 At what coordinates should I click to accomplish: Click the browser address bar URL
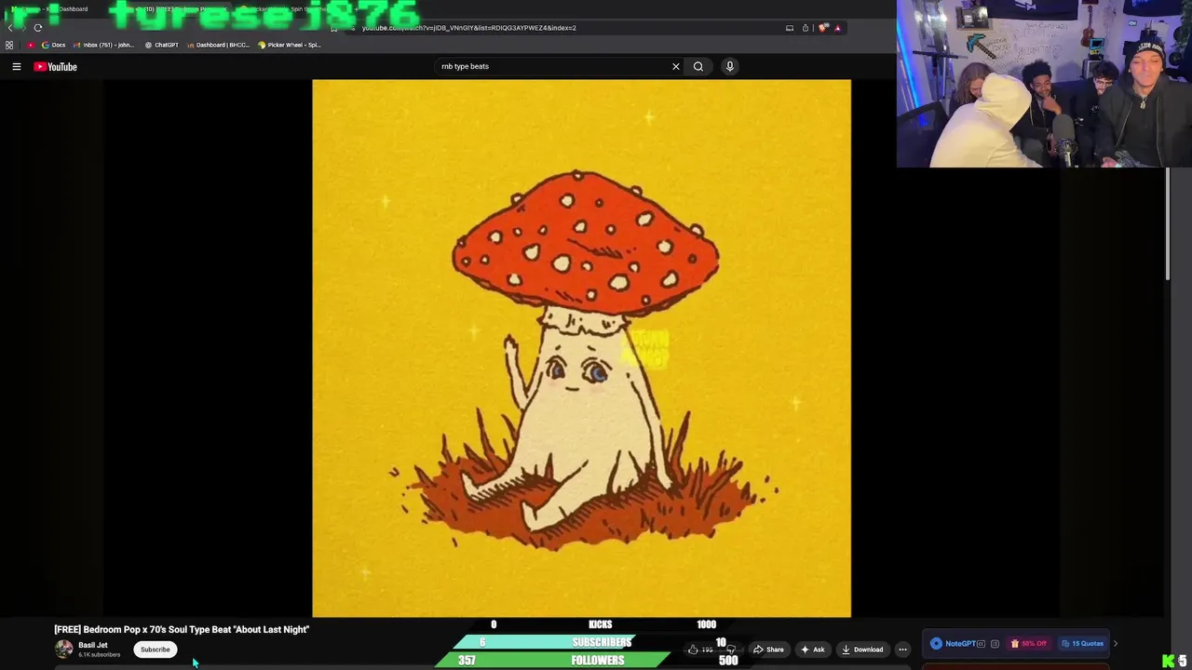click(468, 27)
